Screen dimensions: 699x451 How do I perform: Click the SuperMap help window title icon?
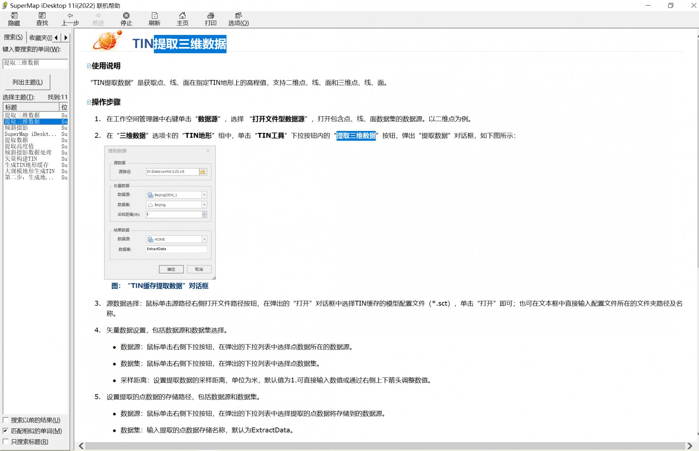[5, 6]
